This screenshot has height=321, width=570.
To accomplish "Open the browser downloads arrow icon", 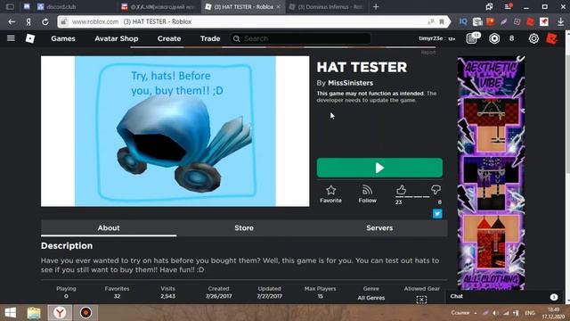I will coord(560,21).
